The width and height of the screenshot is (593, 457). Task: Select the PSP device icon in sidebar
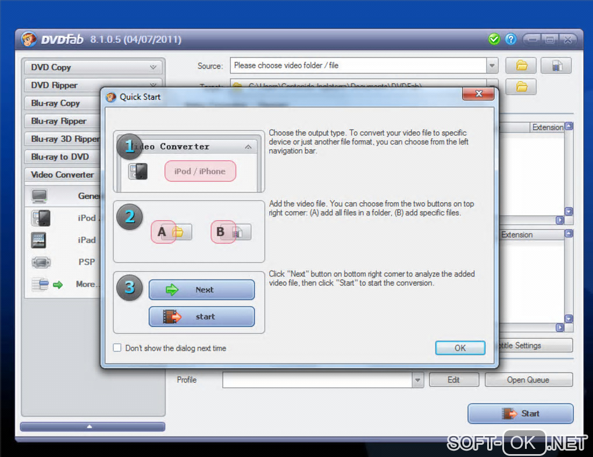pyautogui.click(x=41, y=262)
